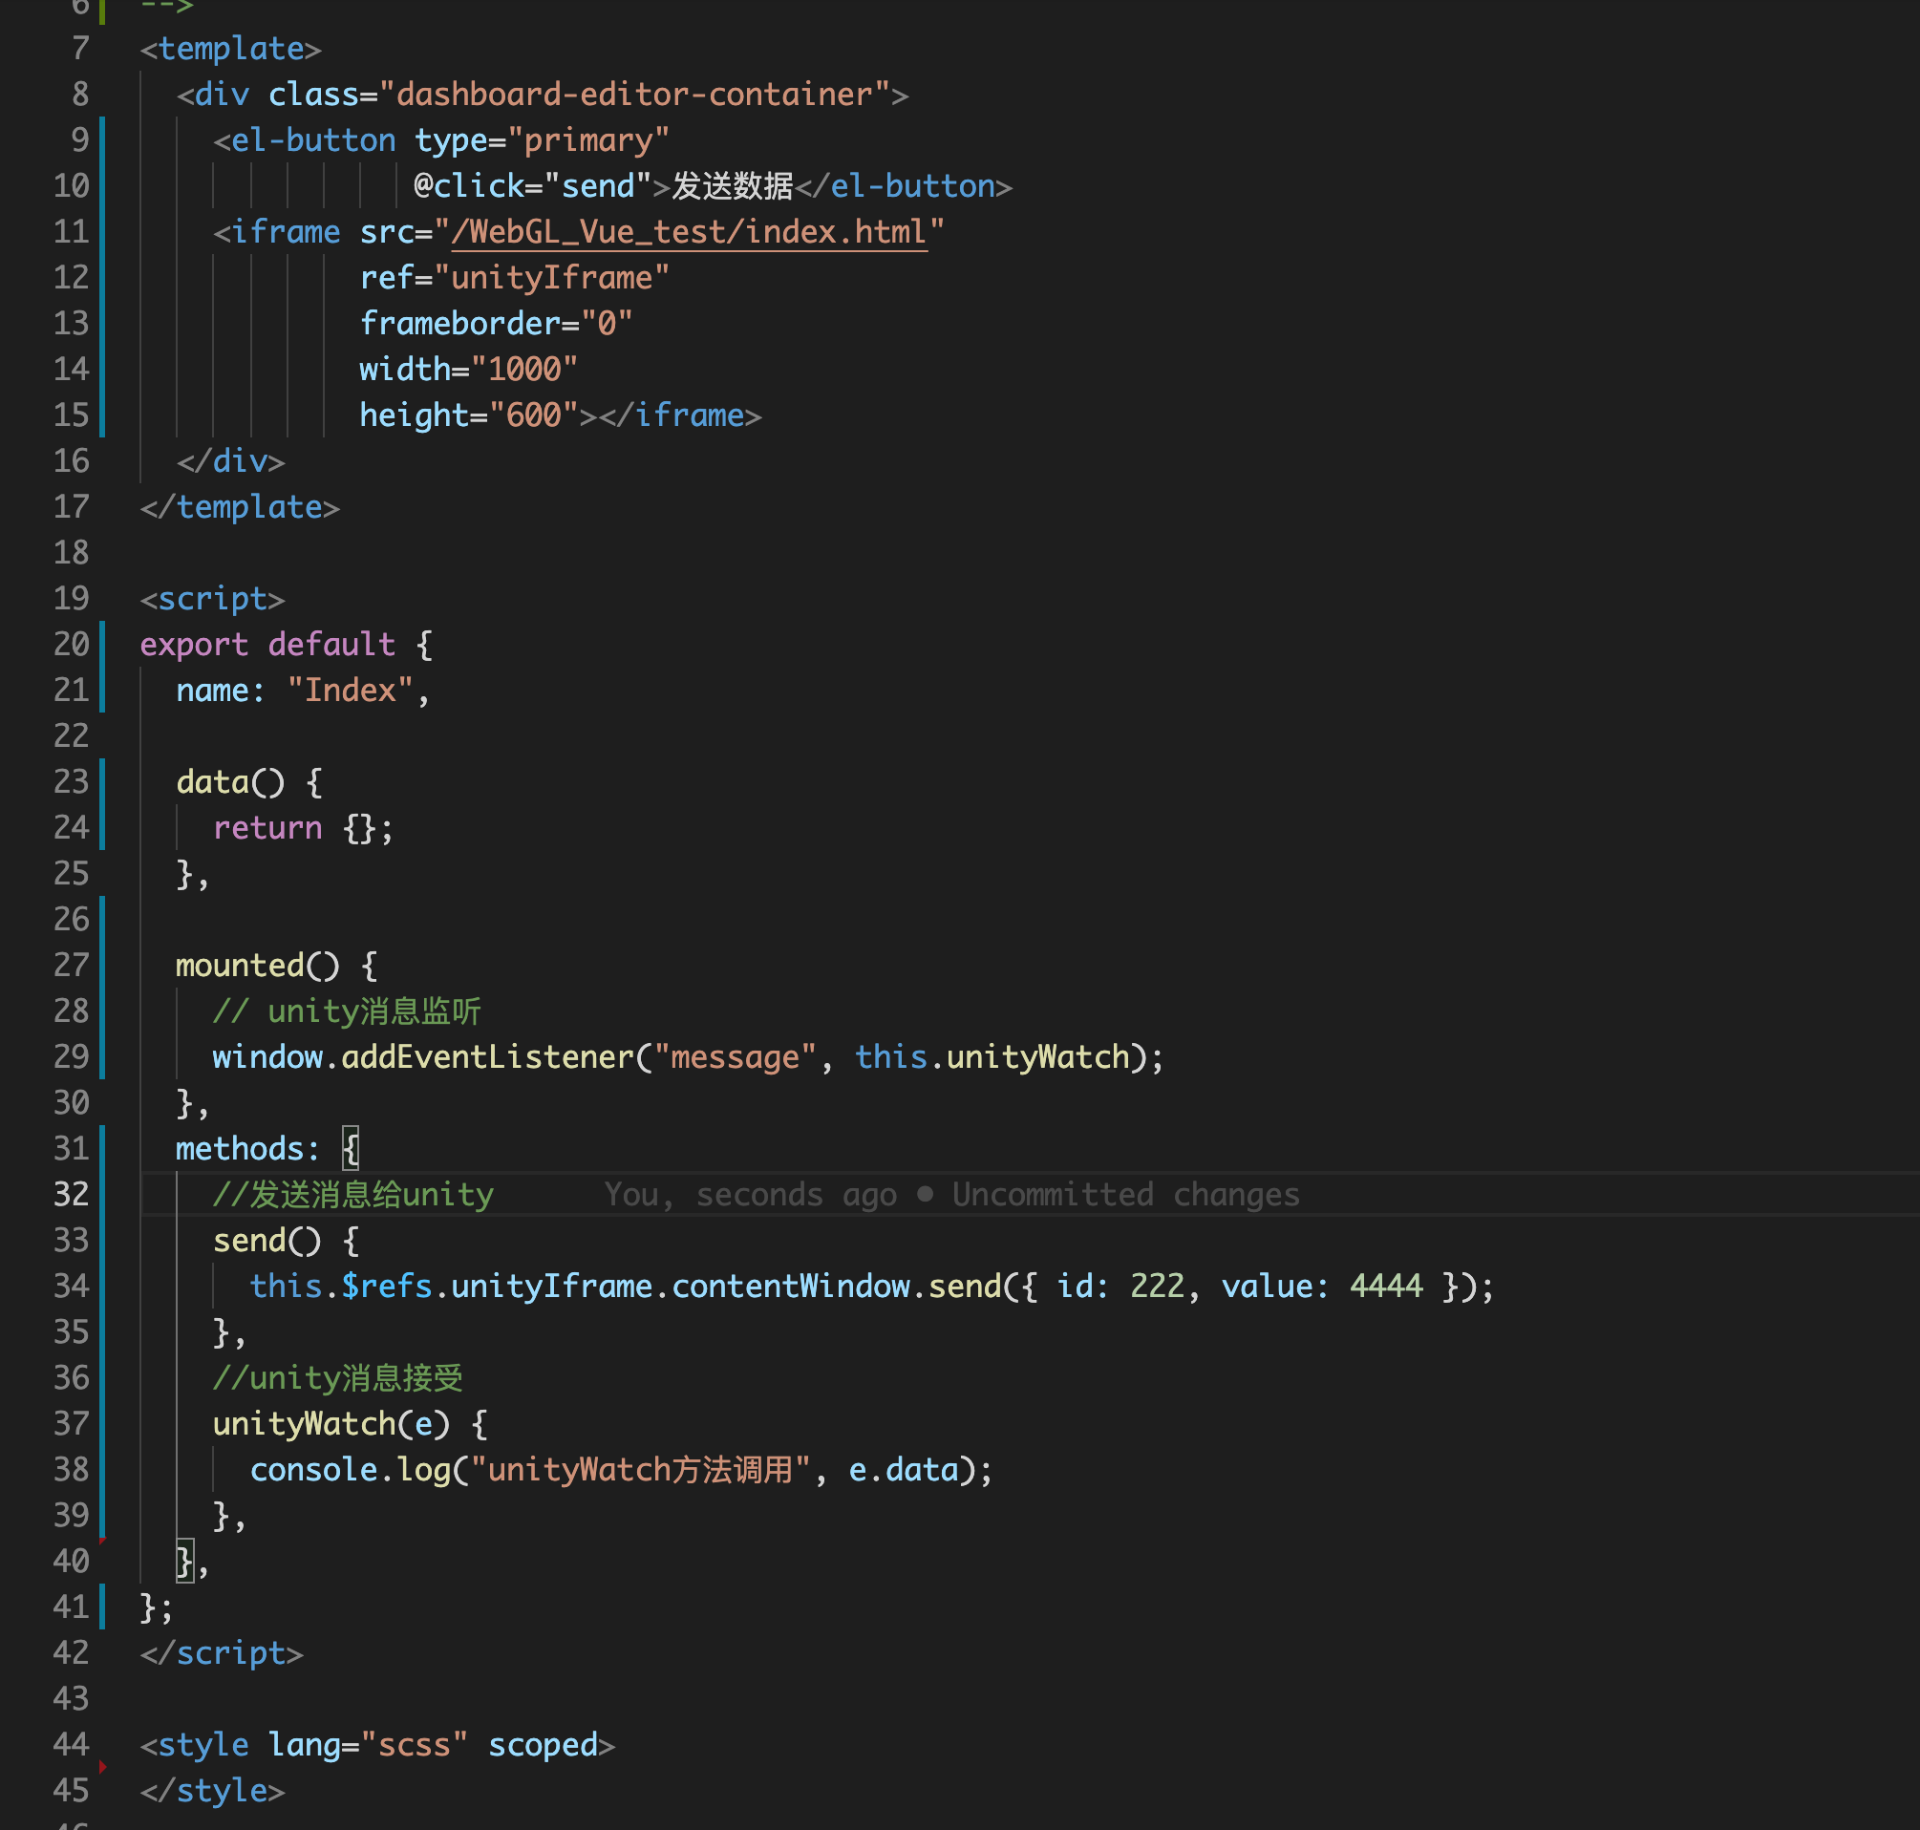
Task: Click the ref="unityIframe" attribute
Action: point(513,278)
